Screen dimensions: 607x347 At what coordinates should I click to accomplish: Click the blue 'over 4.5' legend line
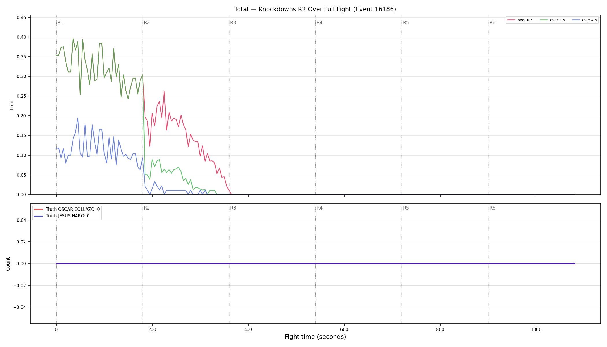(x=576, y=20)
